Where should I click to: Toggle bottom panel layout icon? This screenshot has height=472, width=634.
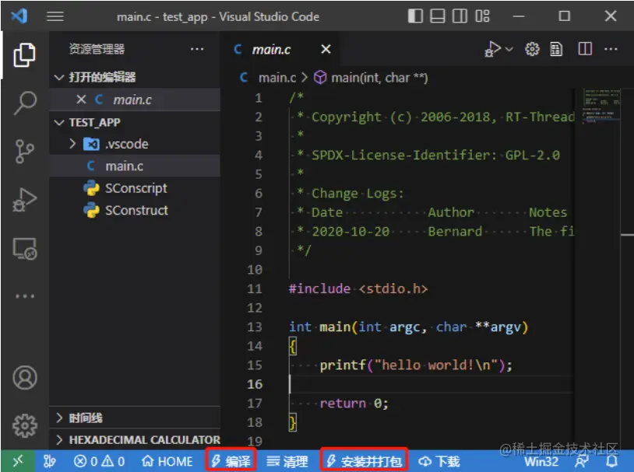(437, 16)
